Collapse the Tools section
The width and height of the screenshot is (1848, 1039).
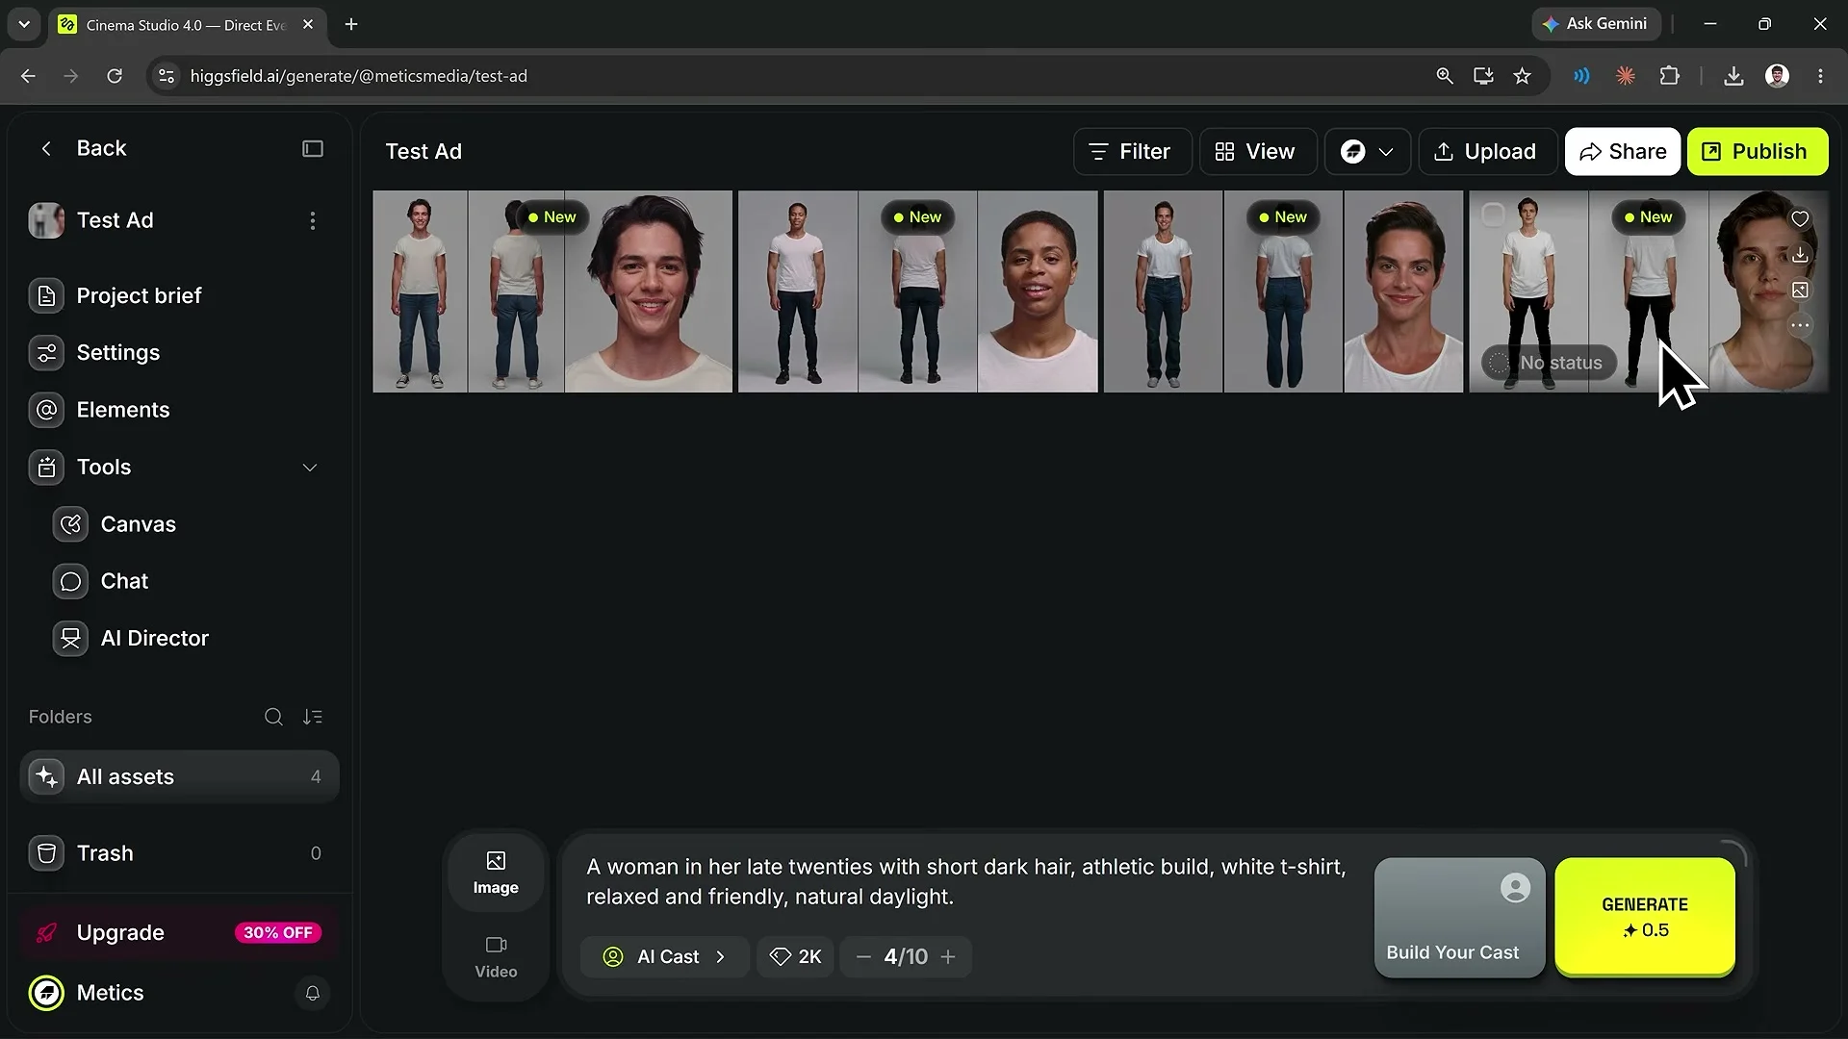310,468
